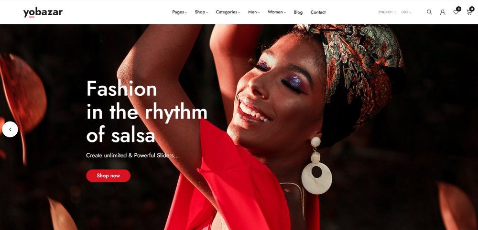Open the Blog page
This screenshot has width=478, height=230.
coord(298,12)
